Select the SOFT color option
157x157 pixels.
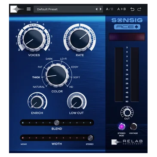pos(77,77)
